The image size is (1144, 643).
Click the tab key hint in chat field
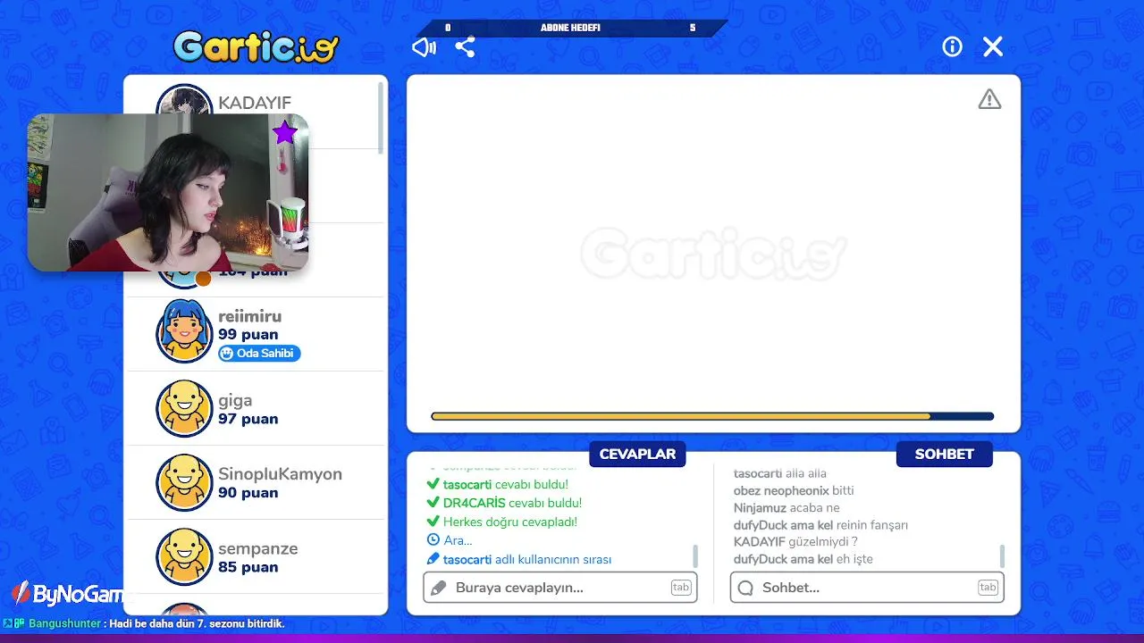point(988,588)
